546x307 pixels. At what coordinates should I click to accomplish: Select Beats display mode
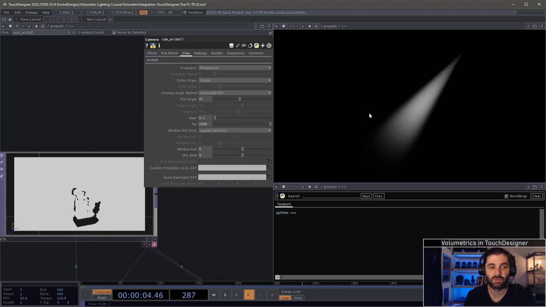point(102,298)
